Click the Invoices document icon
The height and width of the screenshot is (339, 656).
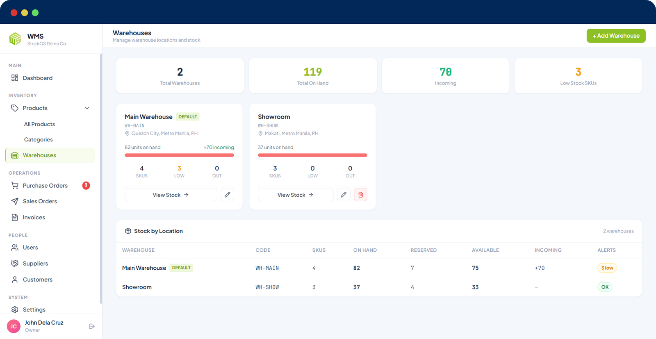pos(15,217)
